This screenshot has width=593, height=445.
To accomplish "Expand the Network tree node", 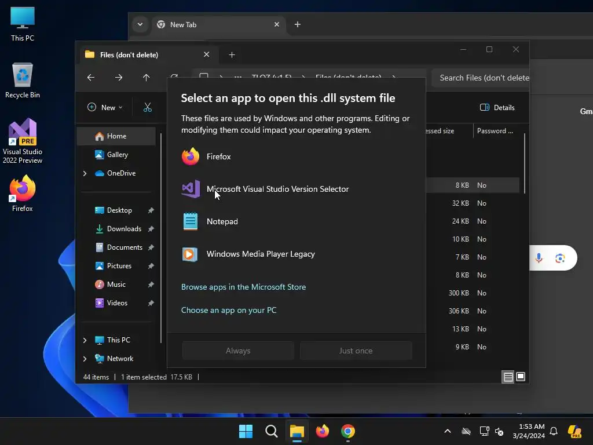I will coord(85,359).
